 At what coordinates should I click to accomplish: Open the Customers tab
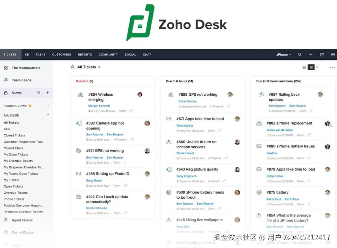[62, 54]
